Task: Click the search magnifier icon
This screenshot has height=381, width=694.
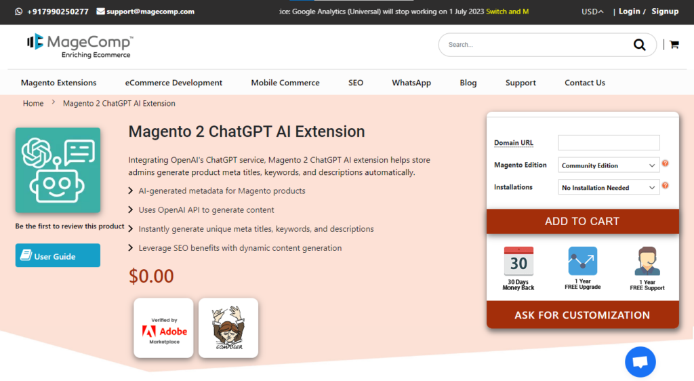Action: pos(639,45)
